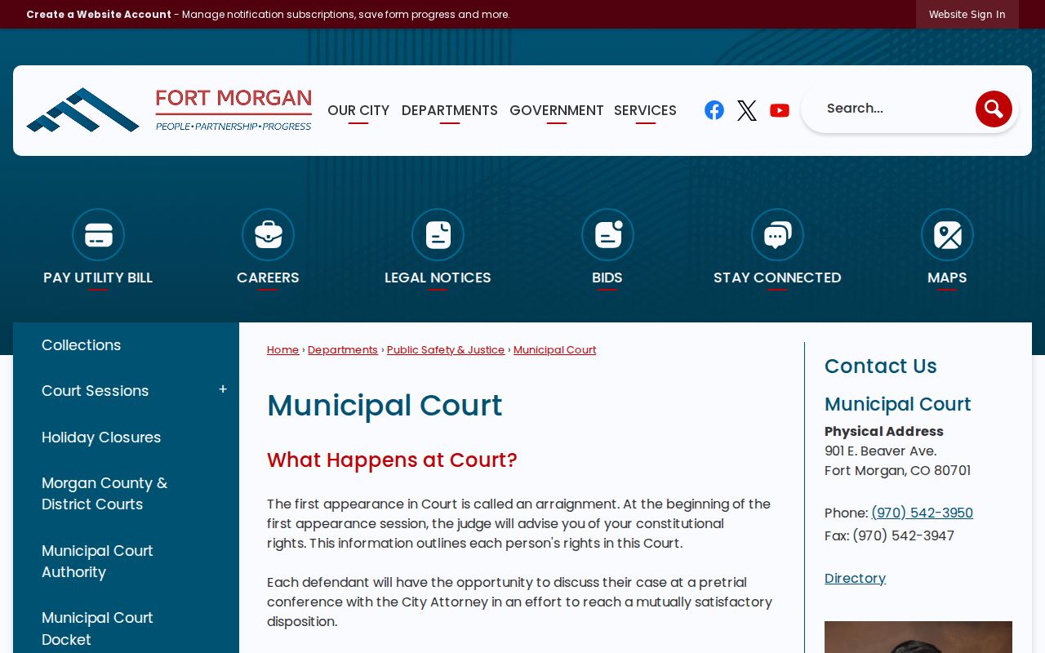Click the Careers briefcase icon
This screenshot has width=1045, height=653.
point(268,235)
